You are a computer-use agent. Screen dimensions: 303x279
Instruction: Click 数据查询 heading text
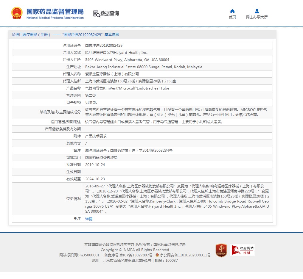110,13
